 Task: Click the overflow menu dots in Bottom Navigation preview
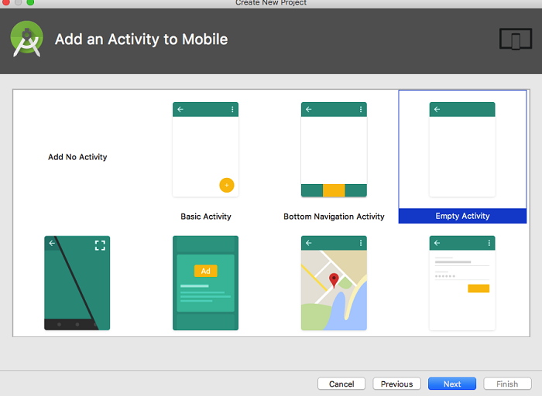[x=360, y=110]
